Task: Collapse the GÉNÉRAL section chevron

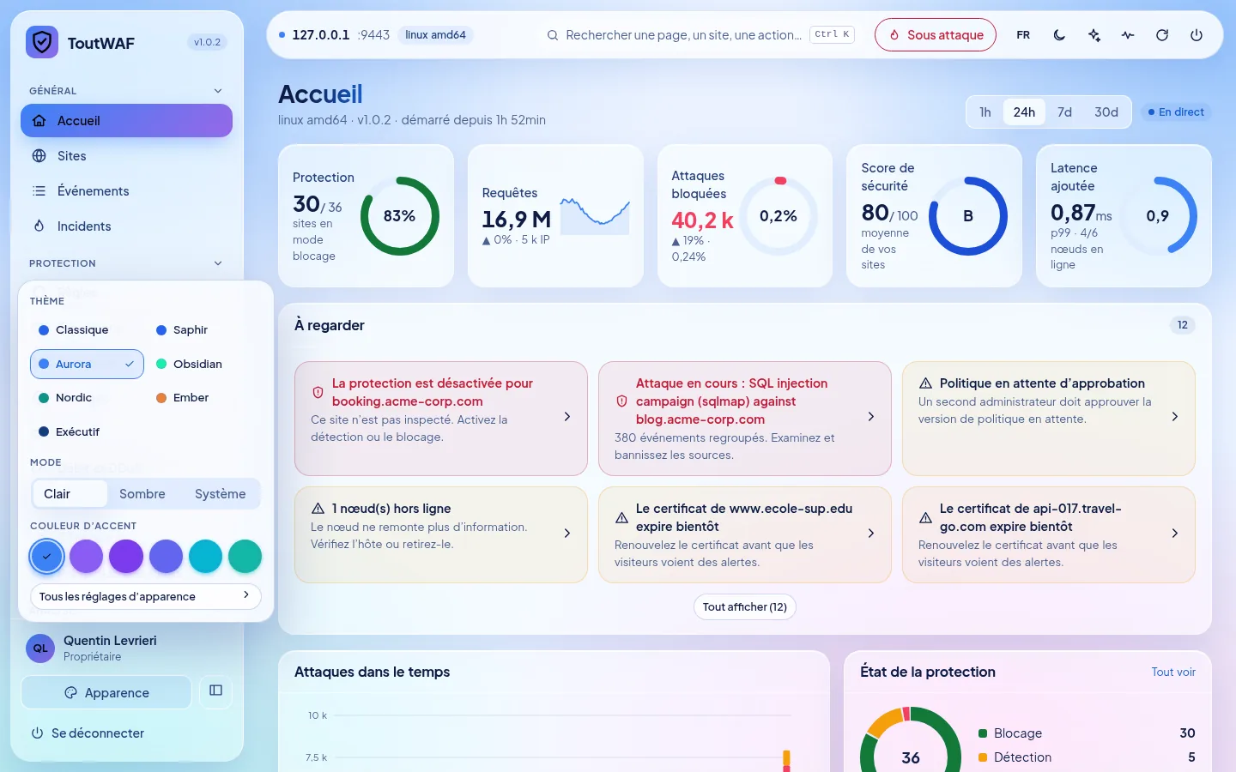Action: point(217,91)
